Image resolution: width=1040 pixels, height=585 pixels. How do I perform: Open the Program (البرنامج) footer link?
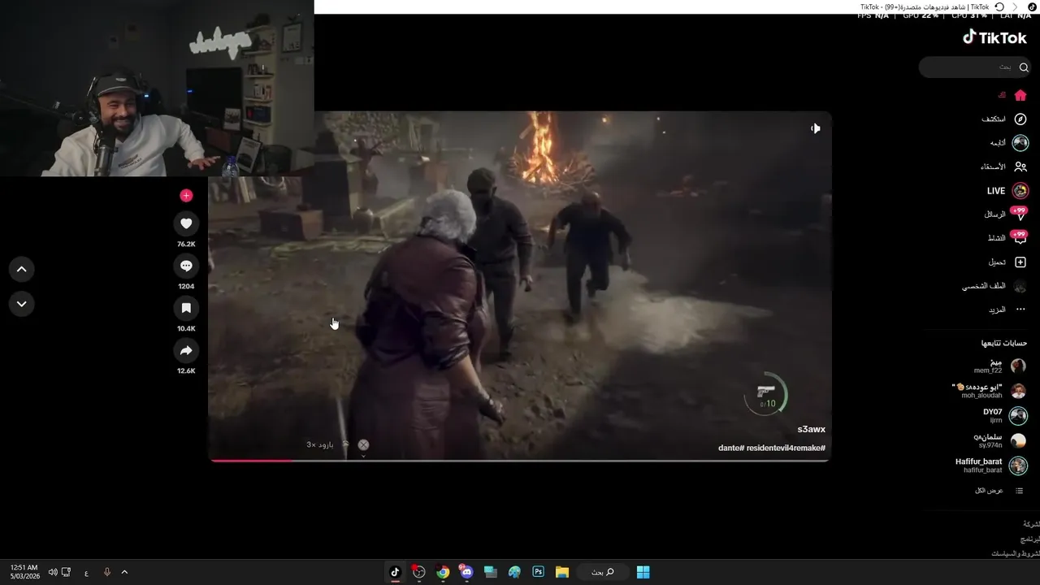[1030, 539]
